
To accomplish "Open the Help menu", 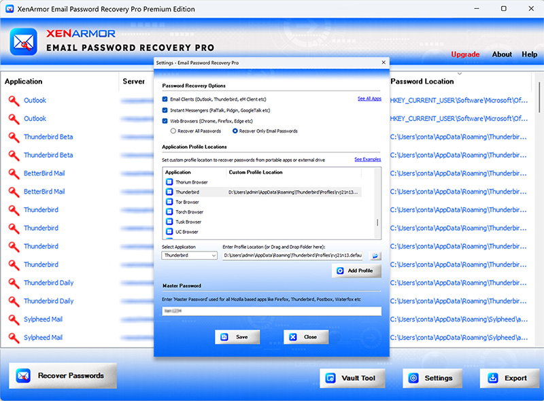I will coord(529,54).
